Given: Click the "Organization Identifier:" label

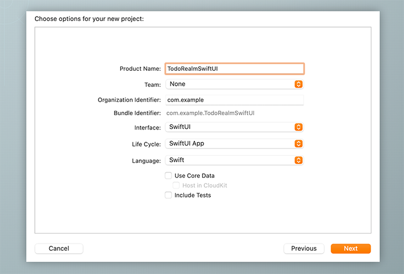Looking at the screenshot, I should pyautogui.click(x=129, y=100).
